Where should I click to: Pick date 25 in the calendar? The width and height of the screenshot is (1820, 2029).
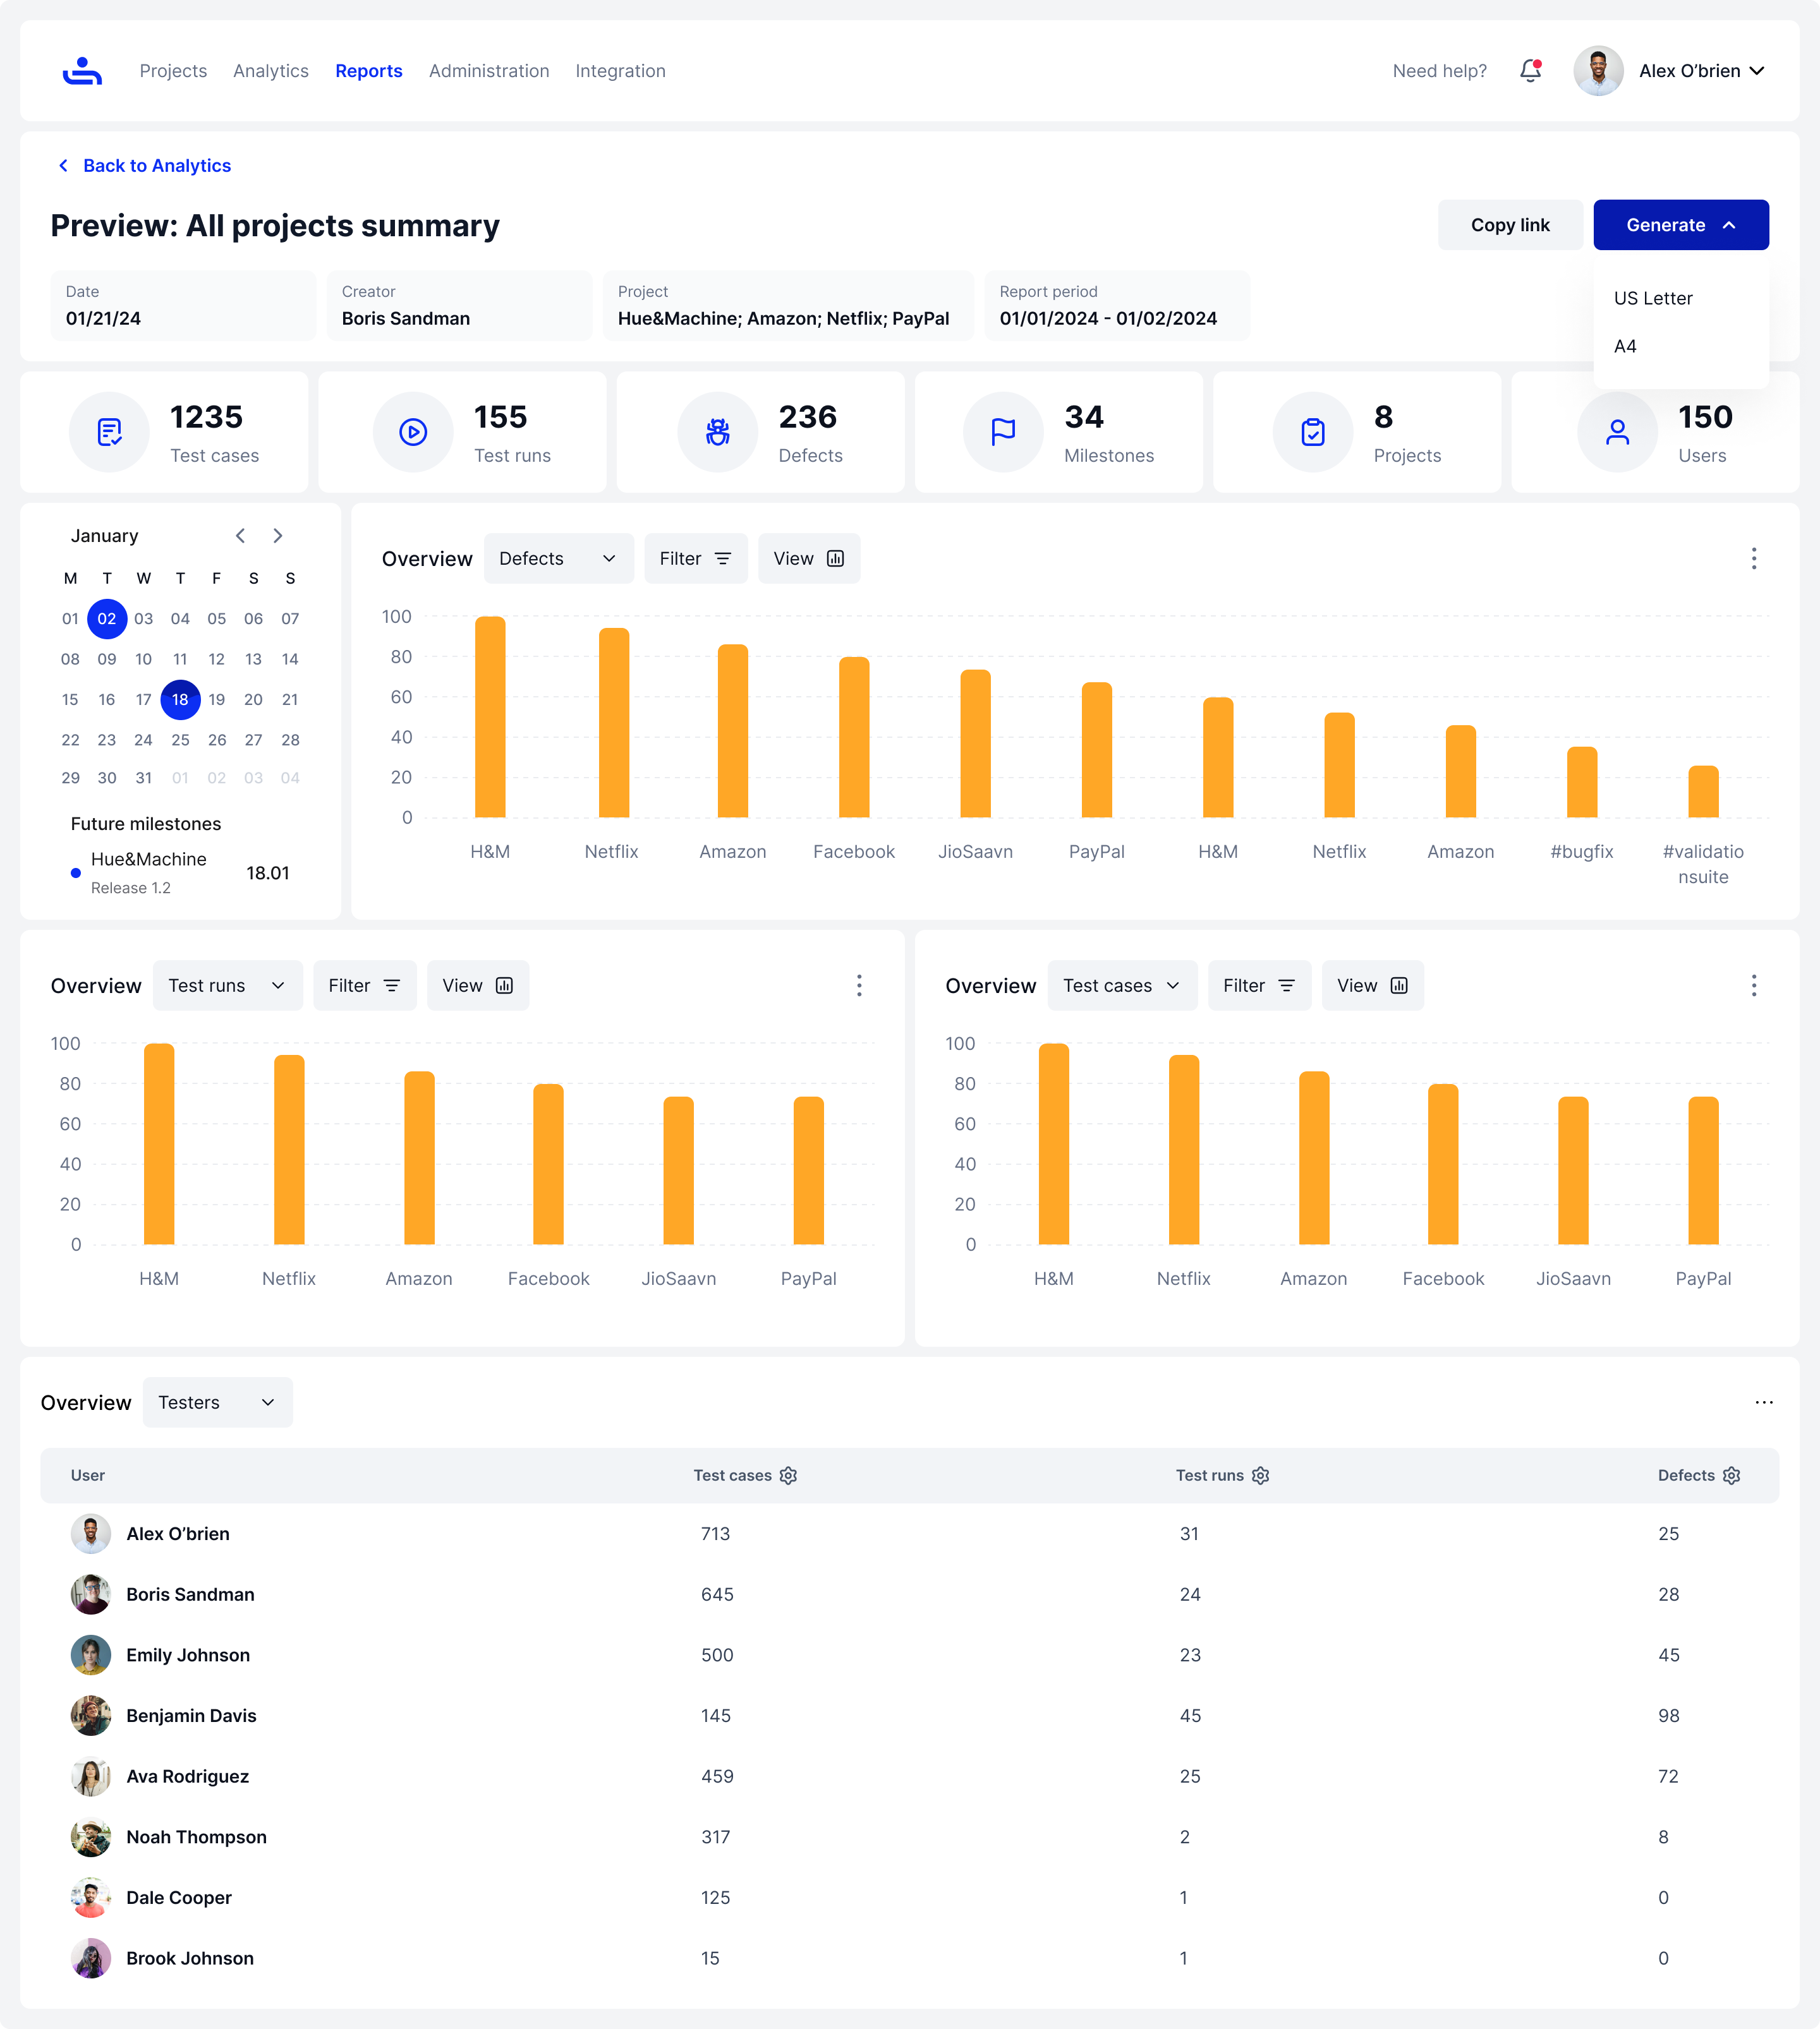[180, 740]
